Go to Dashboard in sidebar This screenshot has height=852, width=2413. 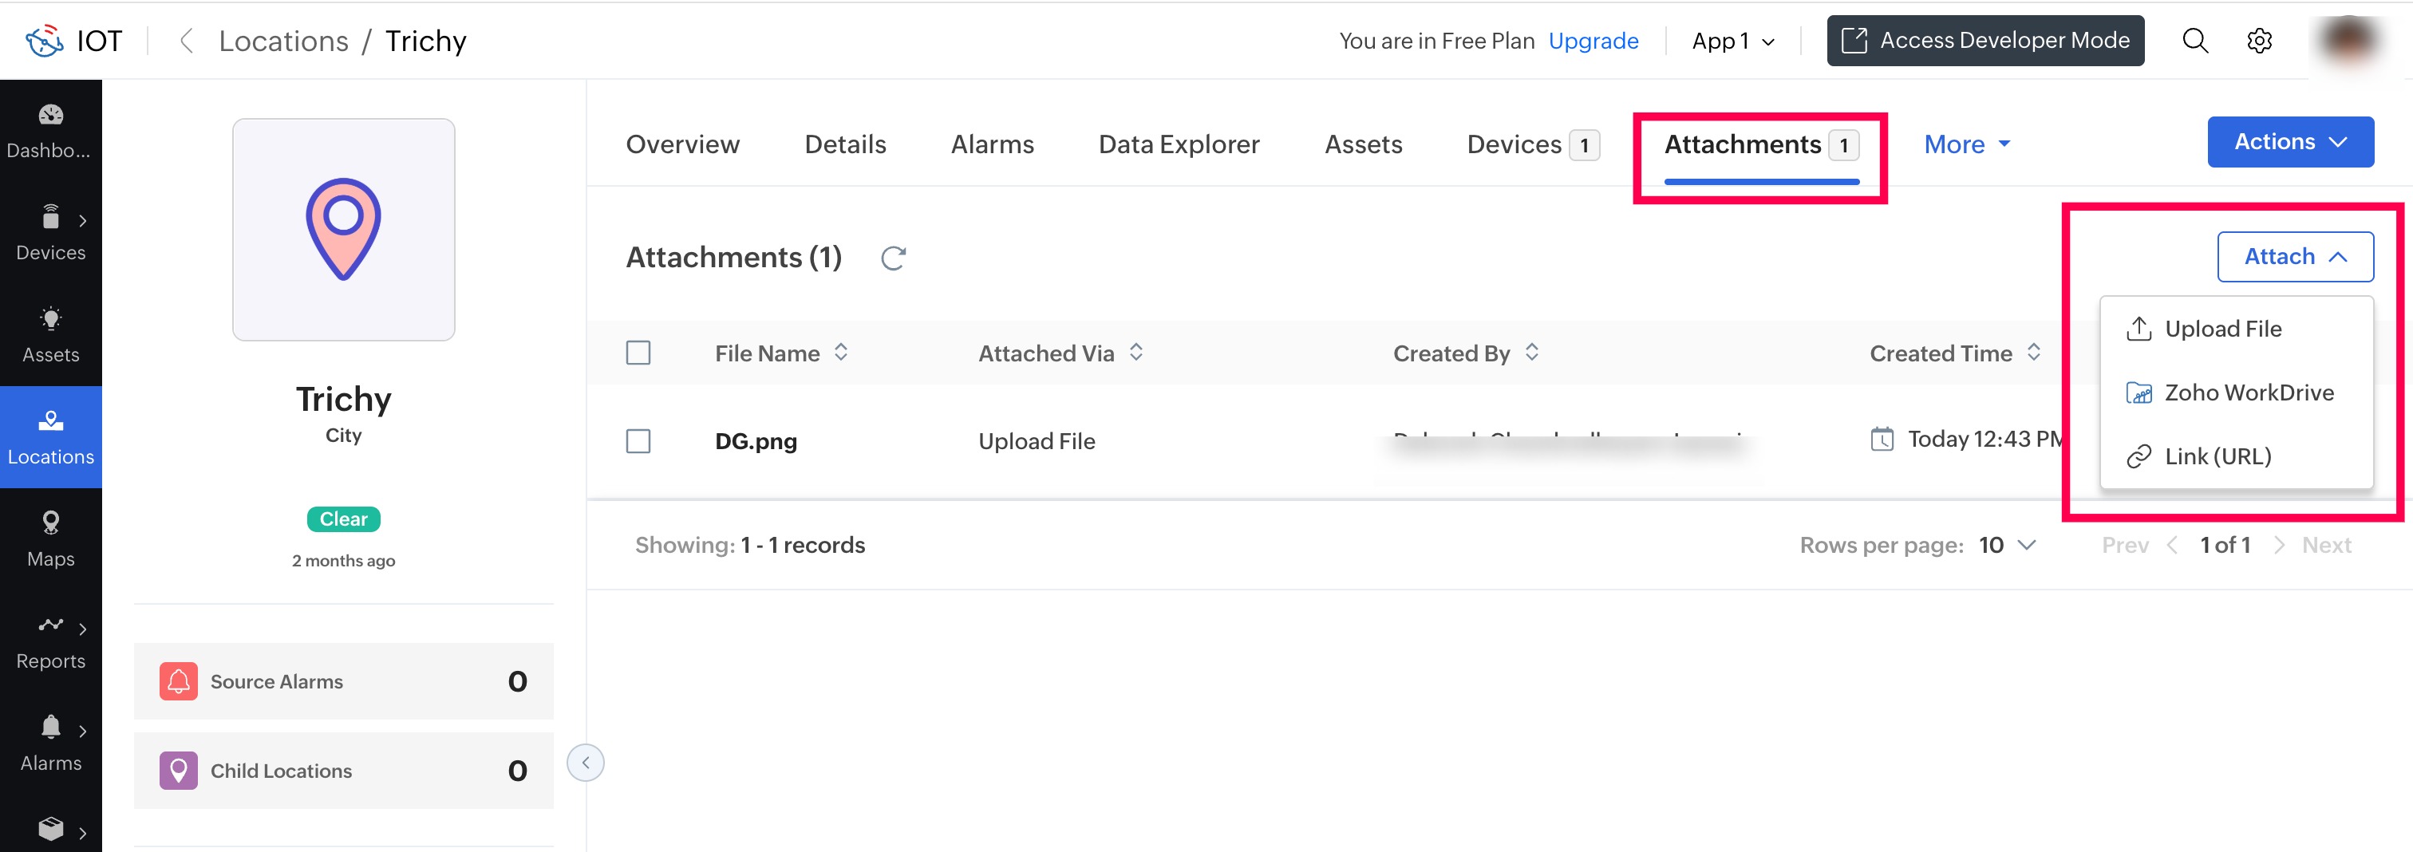click(x=50, y=130)
